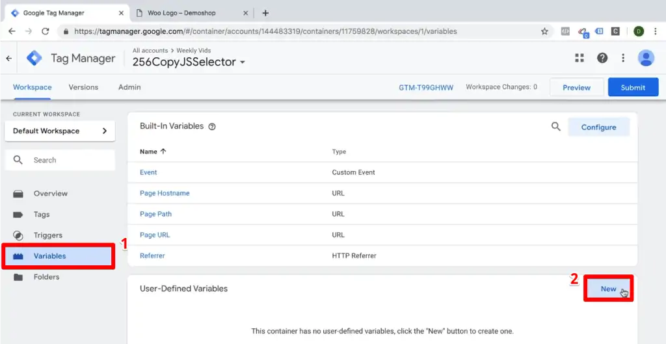Click the green D profile avatar in Chrome
666x344 pixels.
[x=639, y=31]
